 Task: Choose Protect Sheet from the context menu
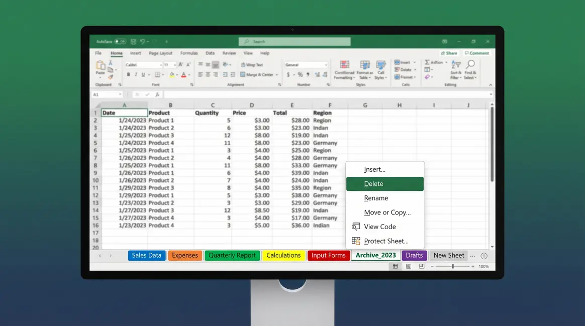click(384, 241)
